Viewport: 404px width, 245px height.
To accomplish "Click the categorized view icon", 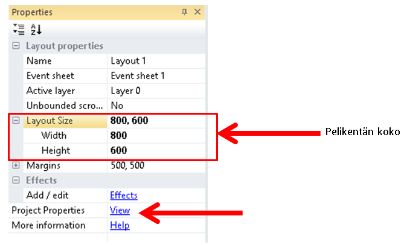I will 18,29.
